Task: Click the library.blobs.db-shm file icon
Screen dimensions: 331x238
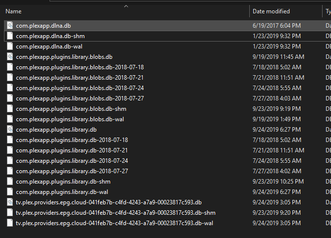Action: coord(10,108)
